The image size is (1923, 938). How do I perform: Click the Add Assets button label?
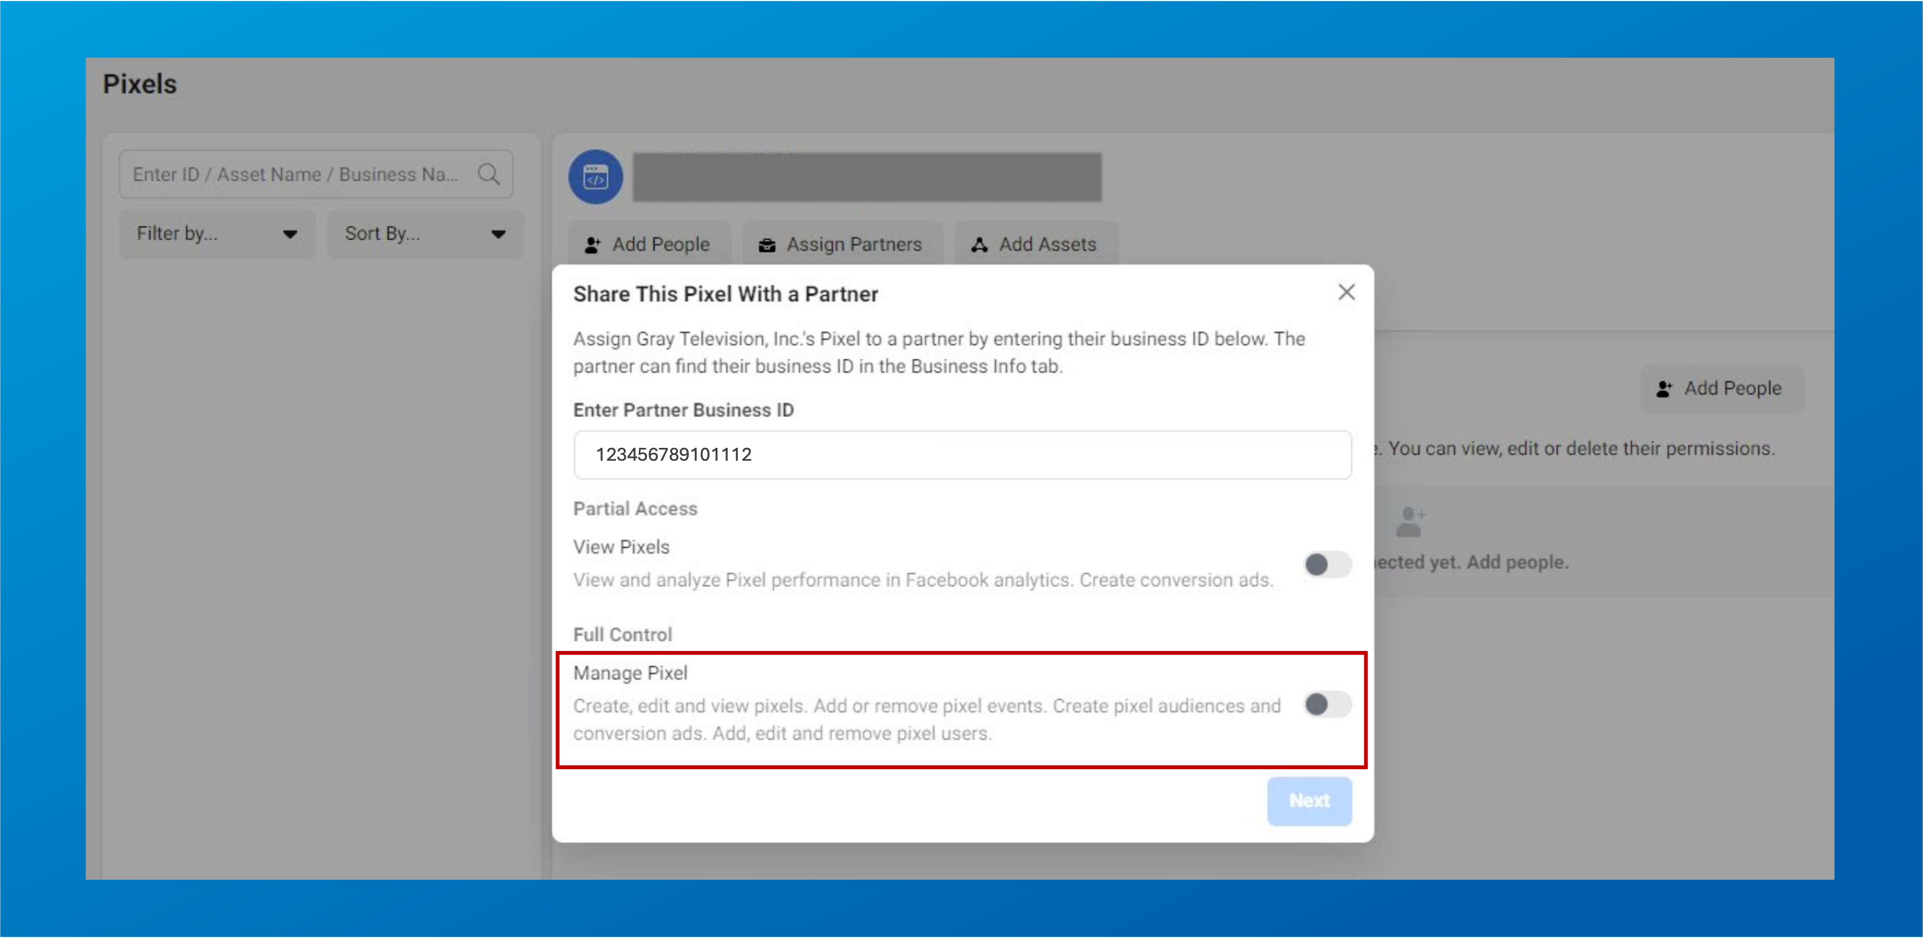pyautogui.click(x=1047, y=245)
